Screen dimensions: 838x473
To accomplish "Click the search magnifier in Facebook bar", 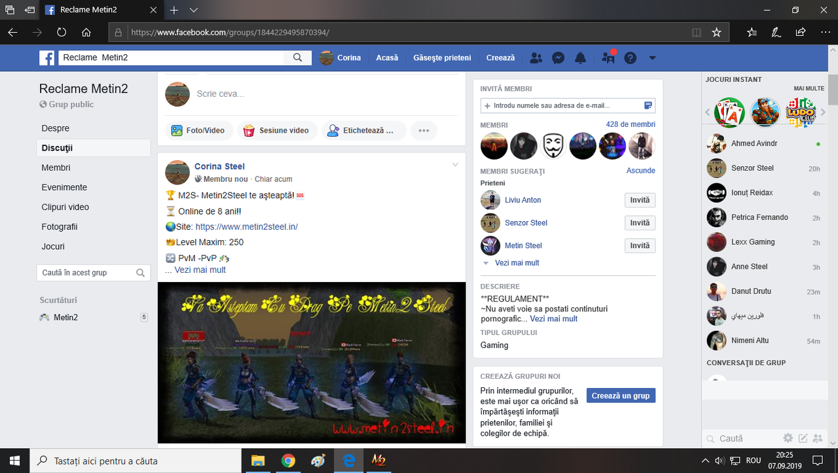I will click(x=298, y=58).
